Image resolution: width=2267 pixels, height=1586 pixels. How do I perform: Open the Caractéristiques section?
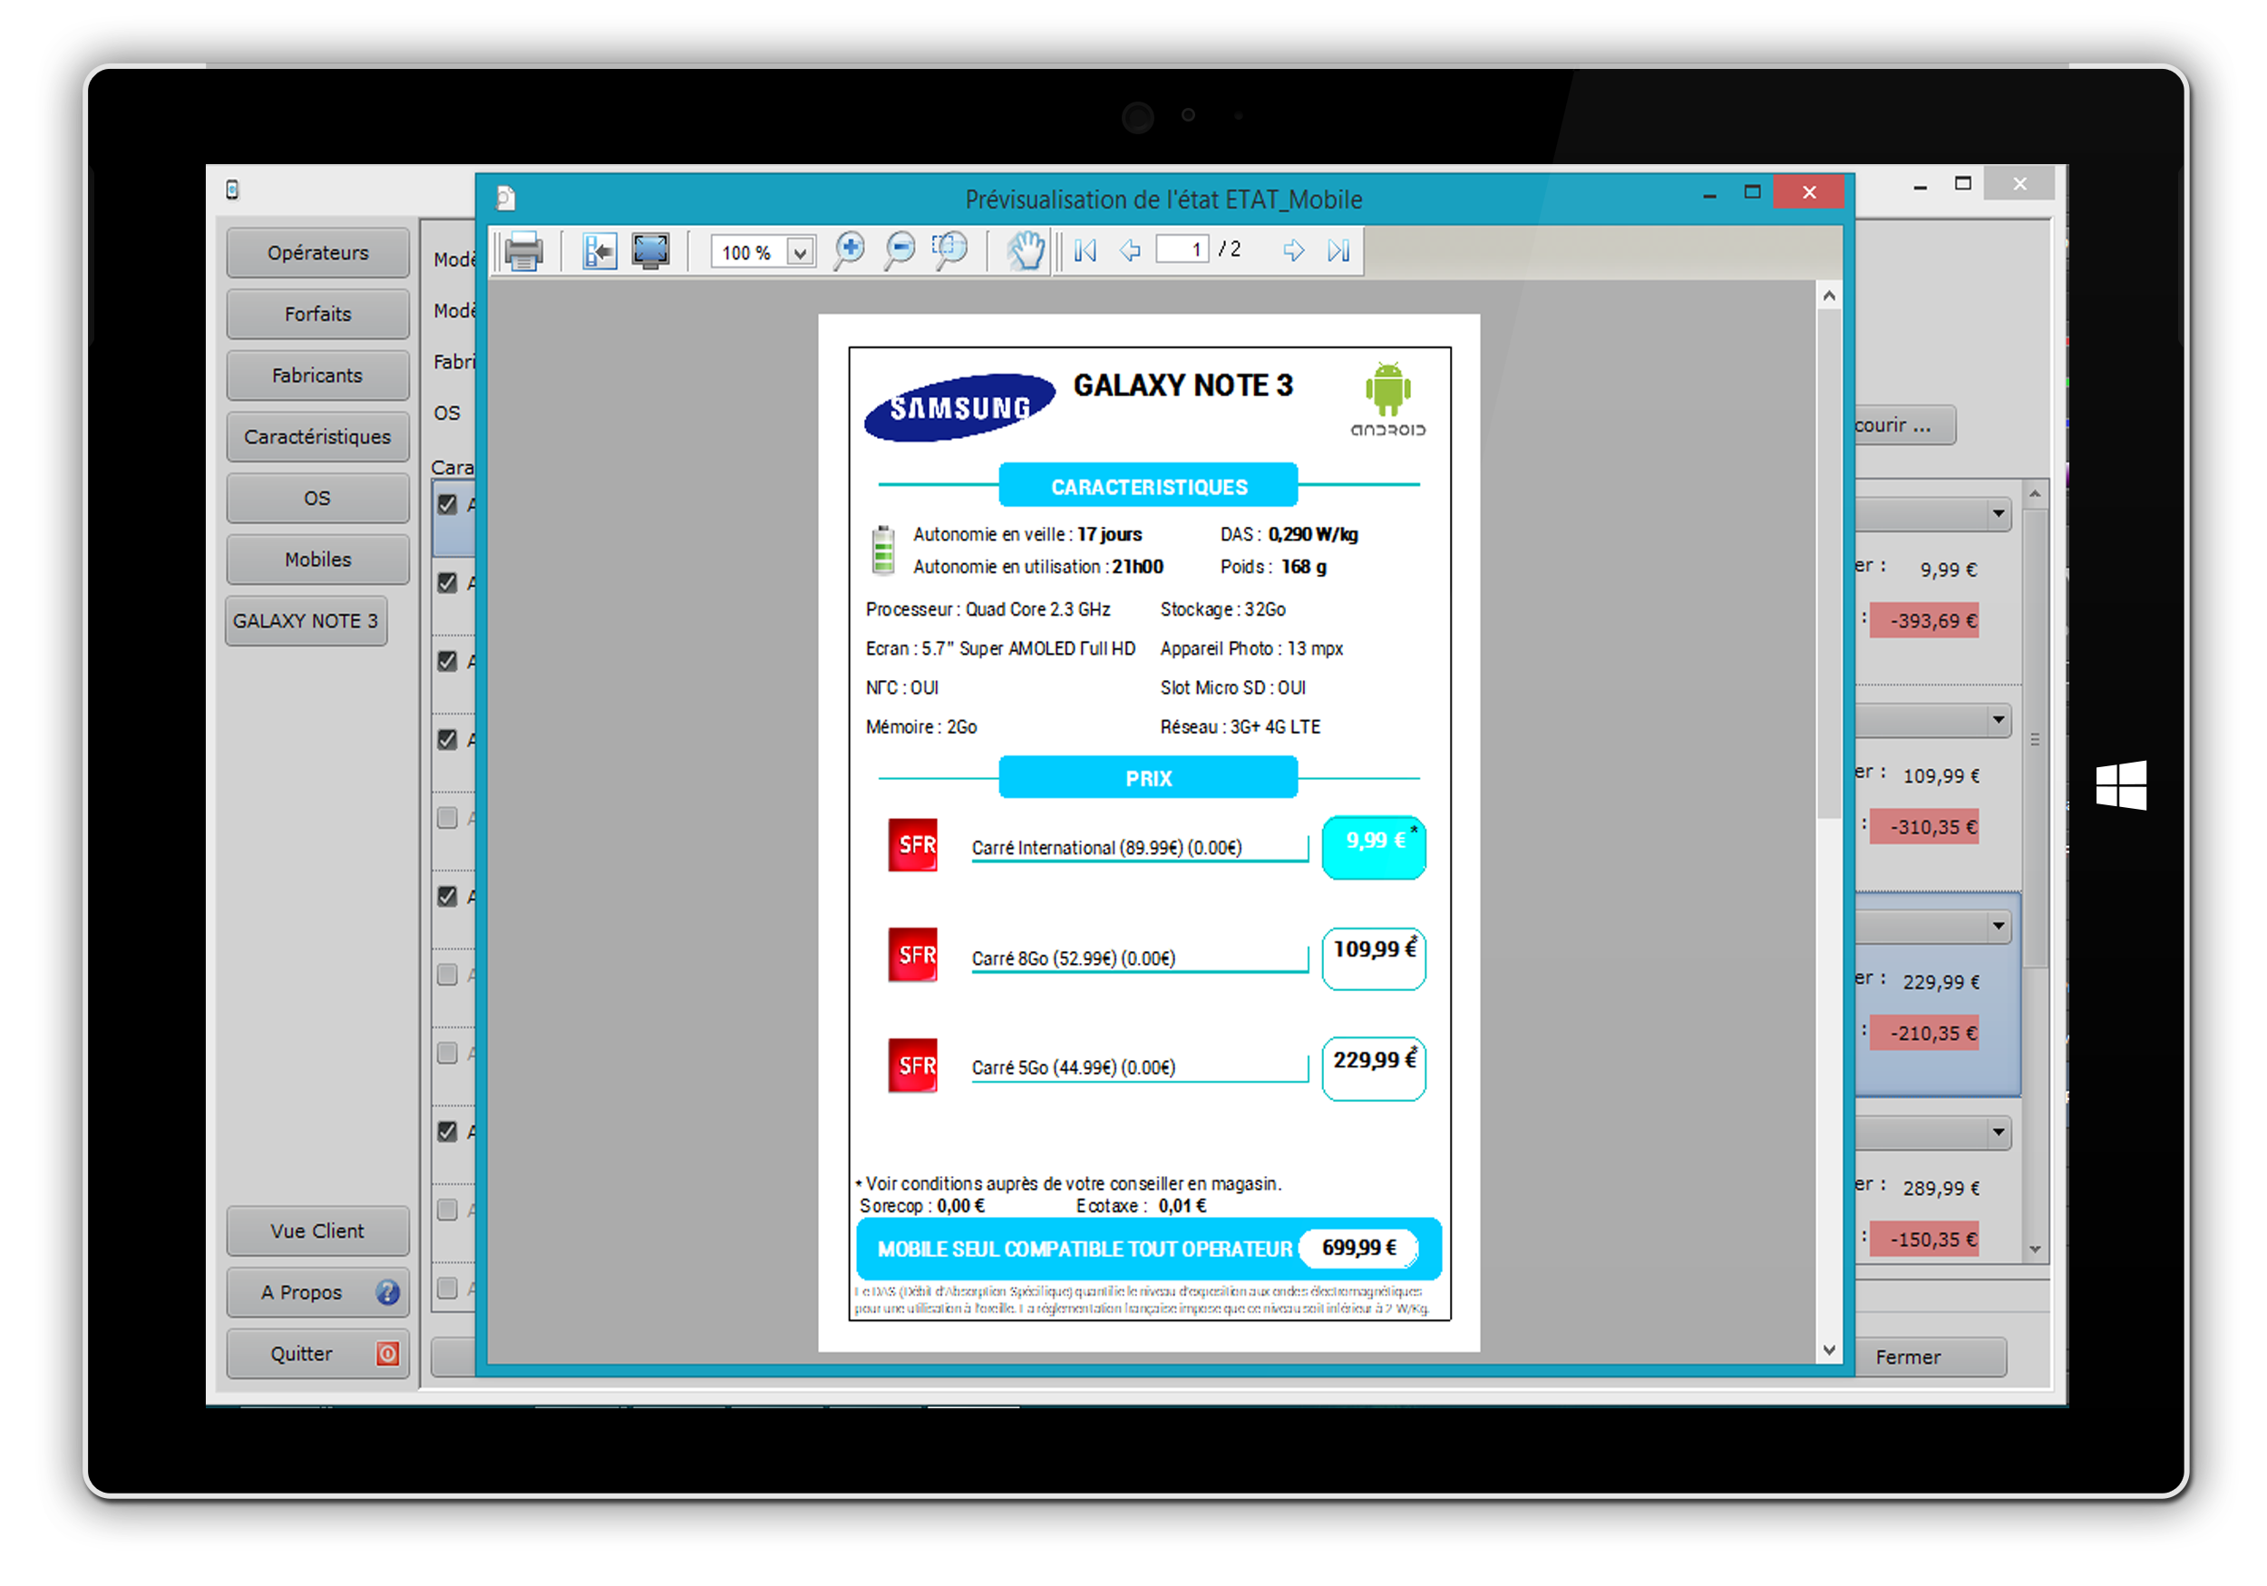(317, 436)
